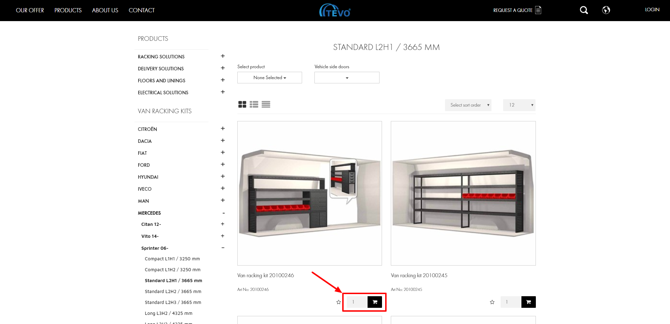Switch to compact lines view icon

266,104
